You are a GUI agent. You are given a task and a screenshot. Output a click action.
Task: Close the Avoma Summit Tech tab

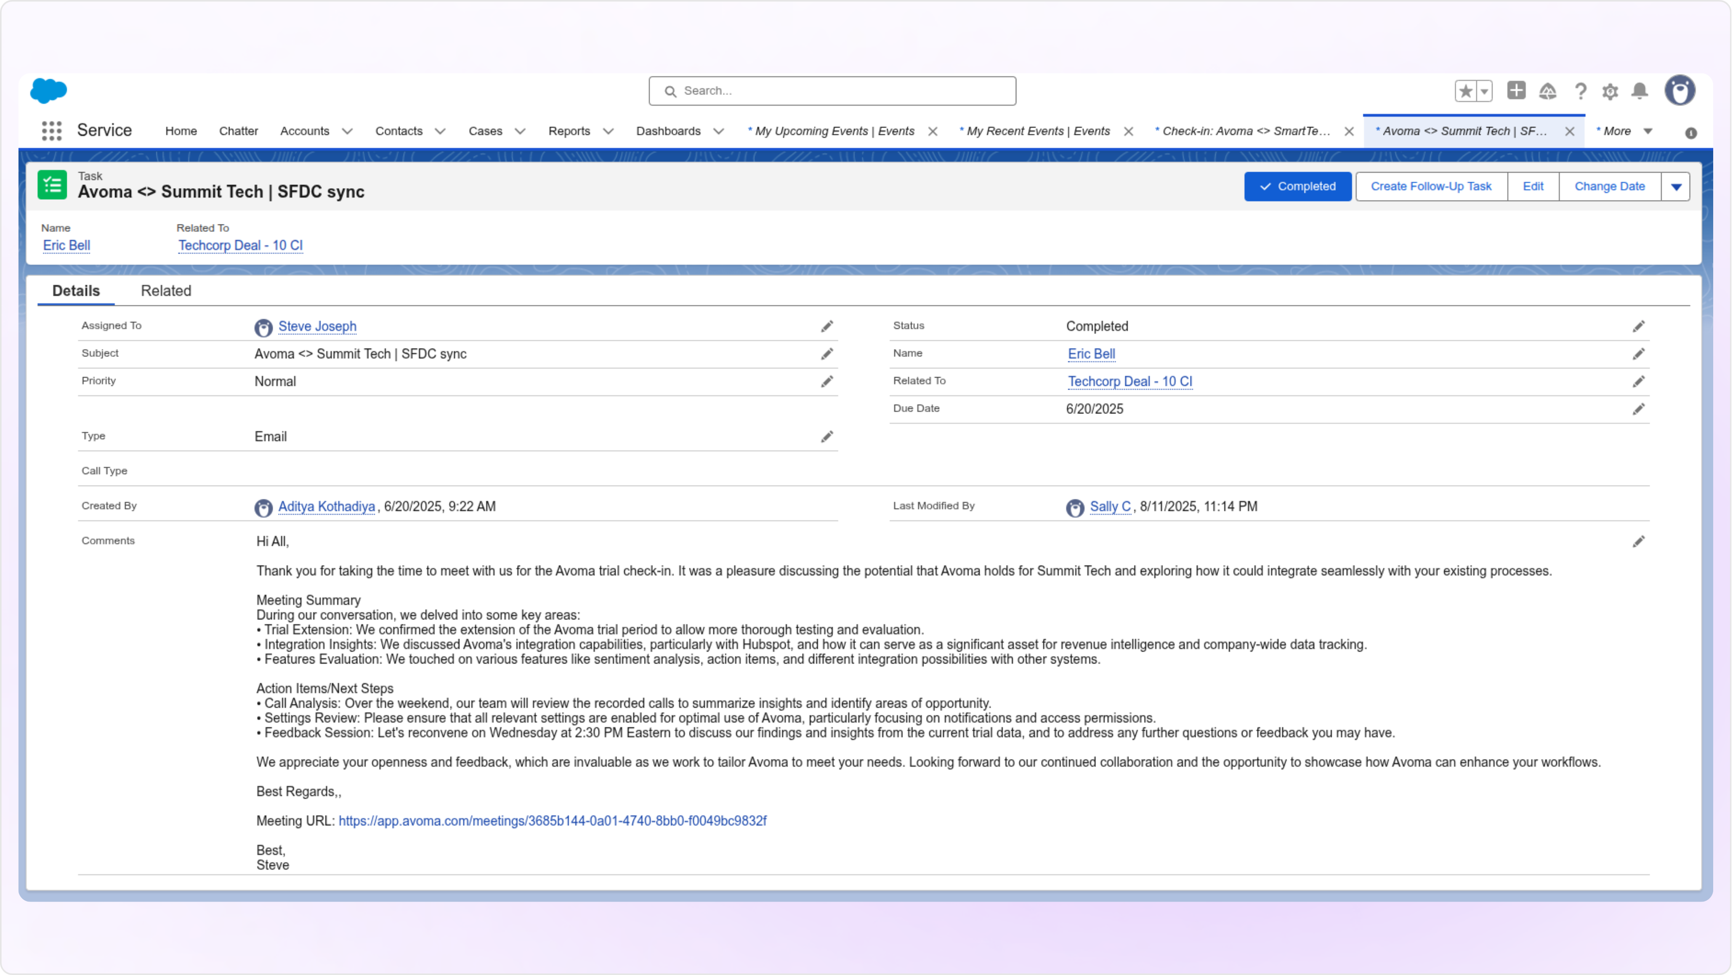1569,131
